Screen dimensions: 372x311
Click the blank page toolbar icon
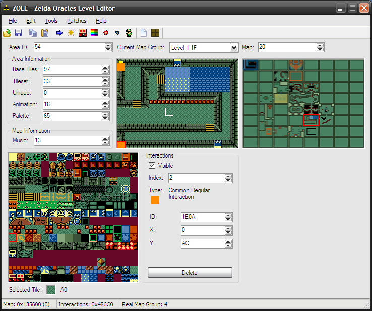click(144, 33)
